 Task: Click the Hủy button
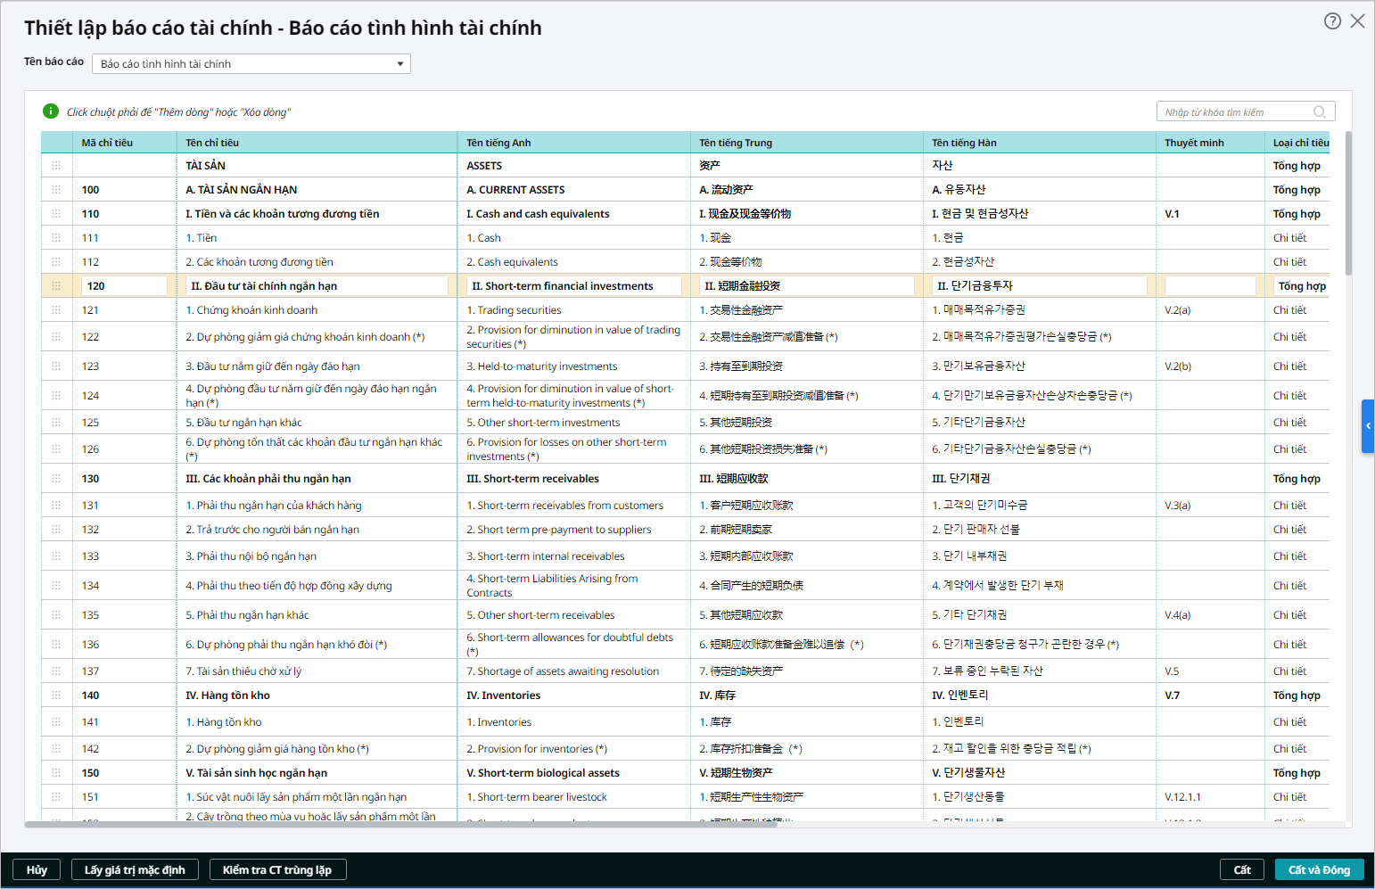tap(37, 870)
